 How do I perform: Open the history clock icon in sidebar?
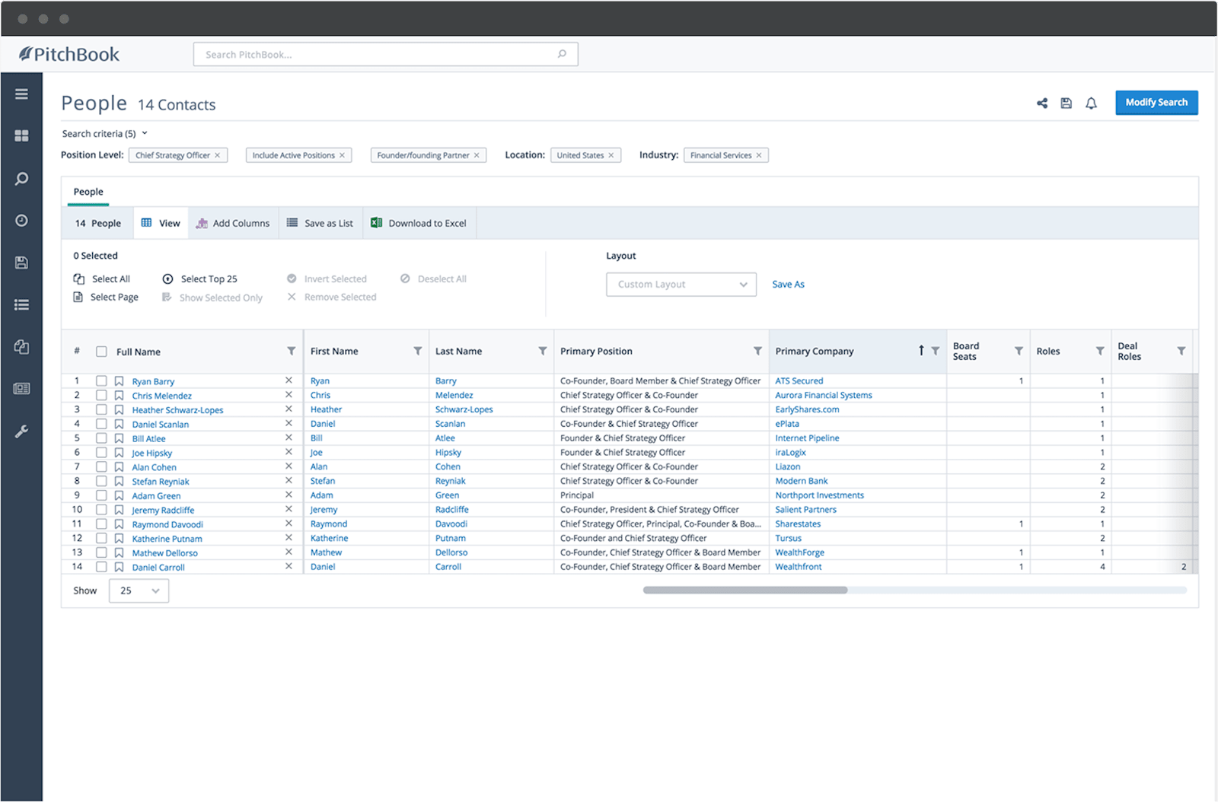21,221
